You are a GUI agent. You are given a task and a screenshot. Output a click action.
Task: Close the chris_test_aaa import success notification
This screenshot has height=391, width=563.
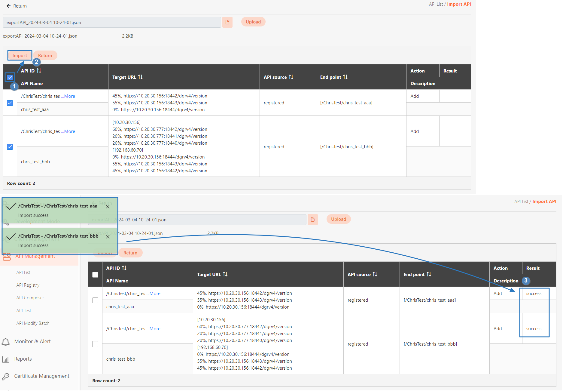click(108, 207)
